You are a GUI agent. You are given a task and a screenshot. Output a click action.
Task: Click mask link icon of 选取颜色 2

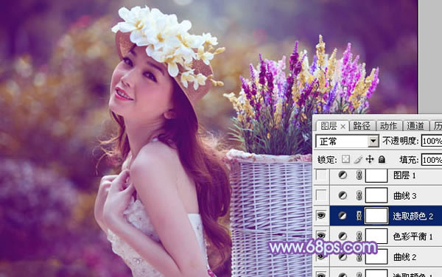tap(359, 216)
